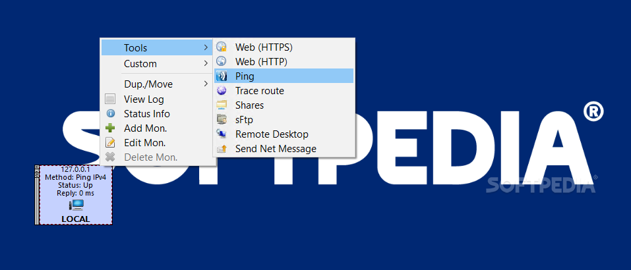Launch Web (HTTPS) from Tools submenu

click(284, 47)
